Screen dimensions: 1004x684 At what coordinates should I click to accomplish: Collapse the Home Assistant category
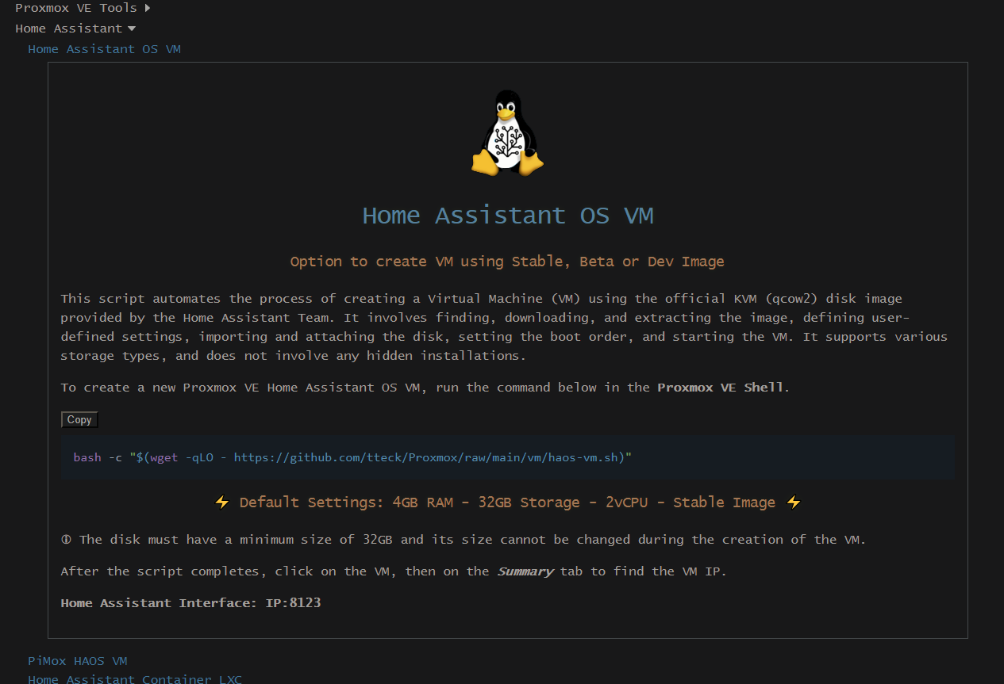click(x=75, y=29)
